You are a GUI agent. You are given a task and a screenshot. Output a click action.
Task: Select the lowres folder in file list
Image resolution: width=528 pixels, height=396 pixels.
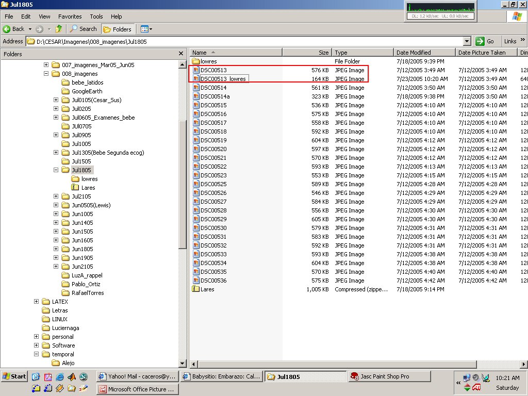208,61
